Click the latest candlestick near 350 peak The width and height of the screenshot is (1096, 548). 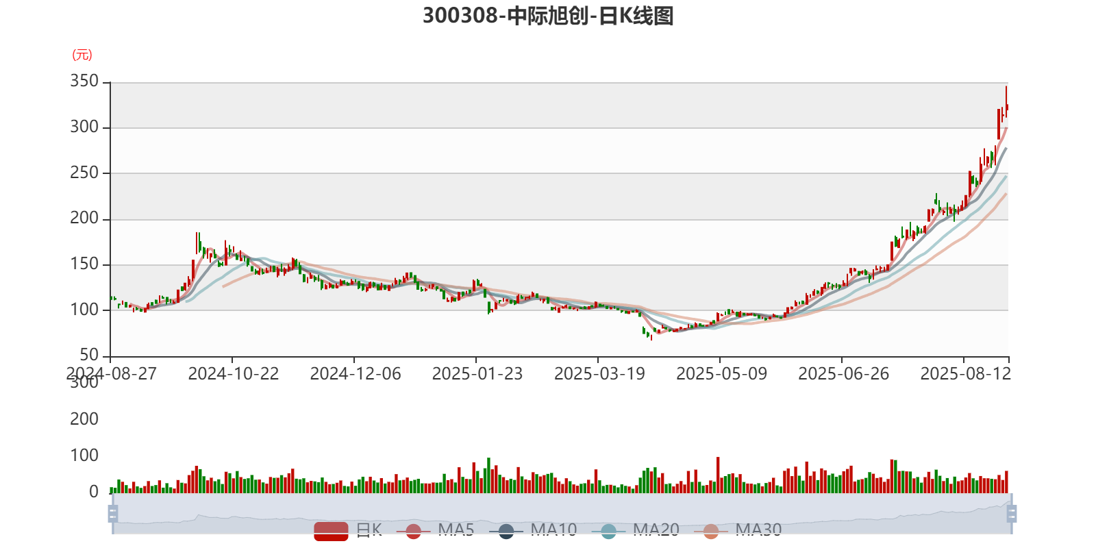click(x=1006, y=101)
